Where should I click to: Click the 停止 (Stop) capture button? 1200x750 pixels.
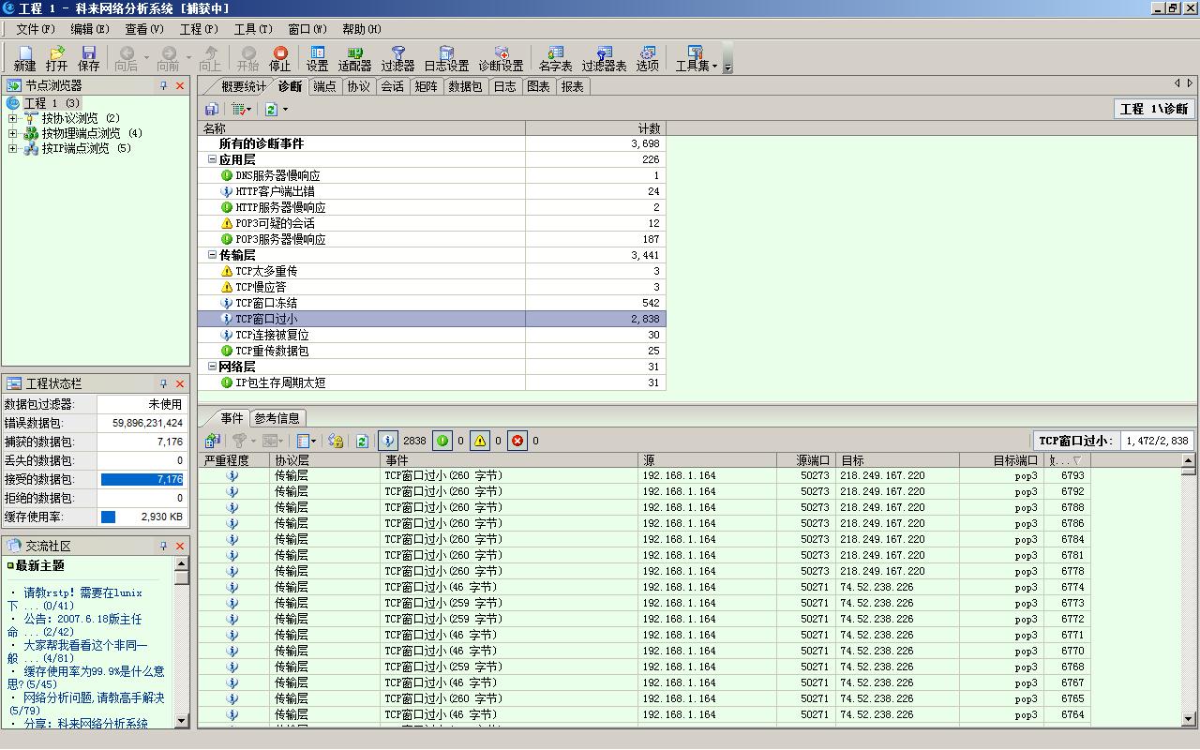coord(279,58)
